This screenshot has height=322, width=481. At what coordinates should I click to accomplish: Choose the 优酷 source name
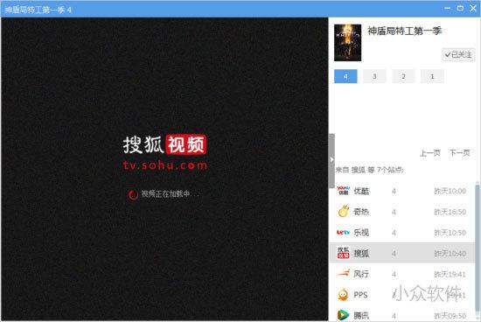[x=361, y=191]
